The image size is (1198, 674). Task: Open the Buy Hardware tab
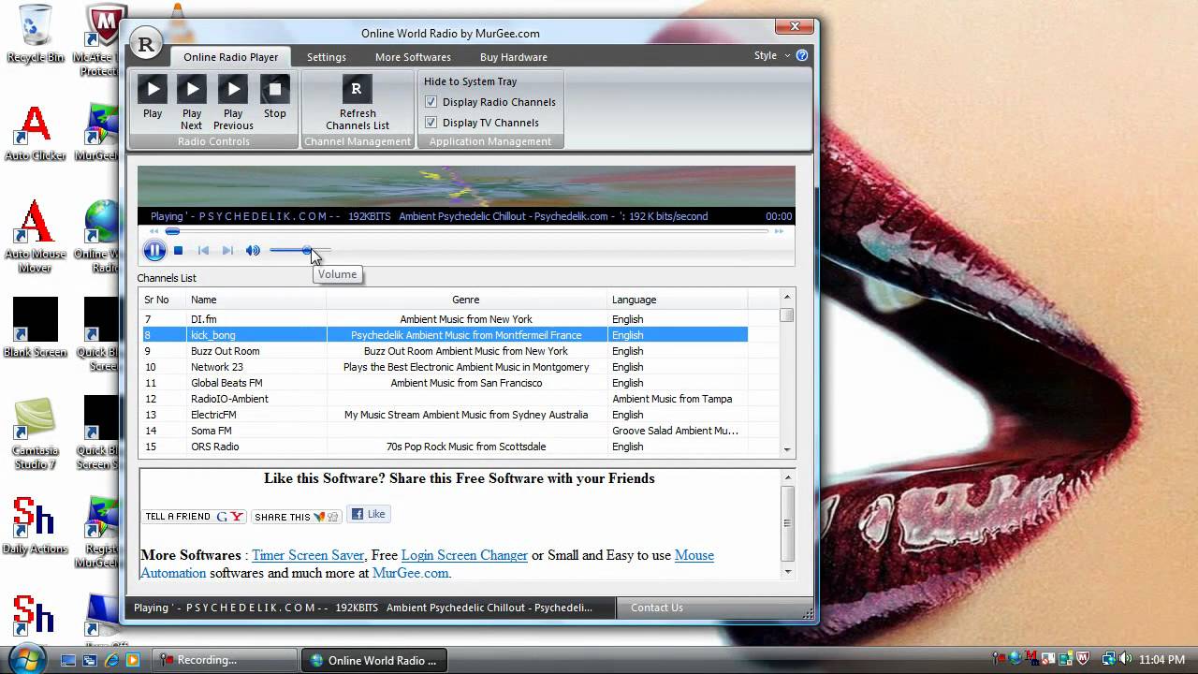click(514, 57)
